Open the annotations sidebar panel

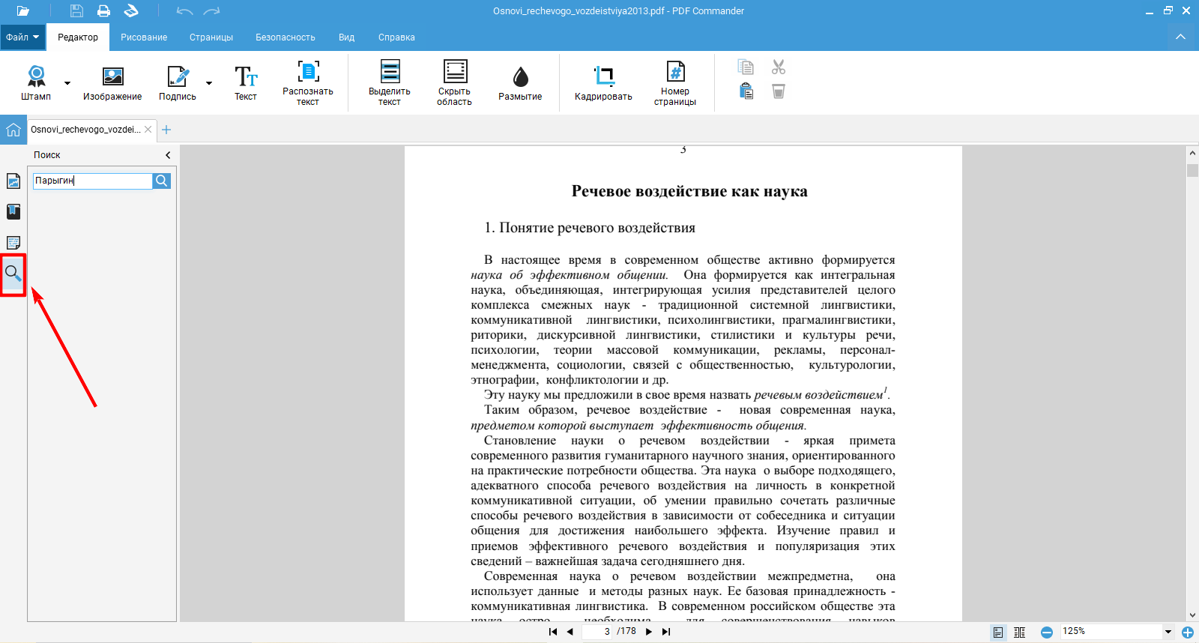point(13,243)
